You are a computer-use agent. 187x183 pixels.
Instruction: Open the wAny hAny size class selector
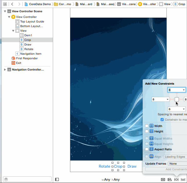[x=111, y=180]
